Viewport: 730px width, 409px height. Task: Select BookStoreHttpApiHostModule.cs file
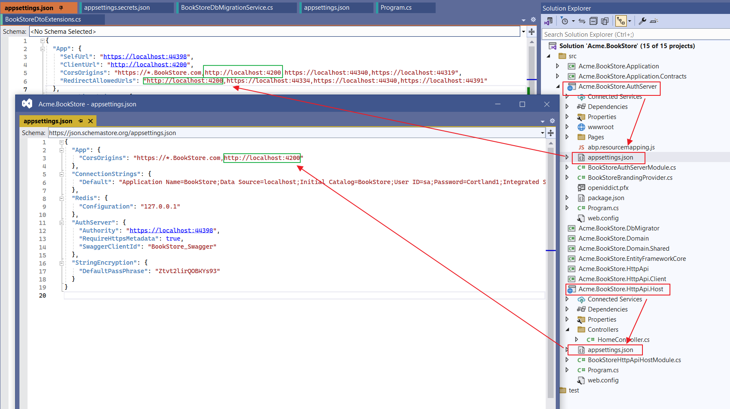[x=634, y=360]
